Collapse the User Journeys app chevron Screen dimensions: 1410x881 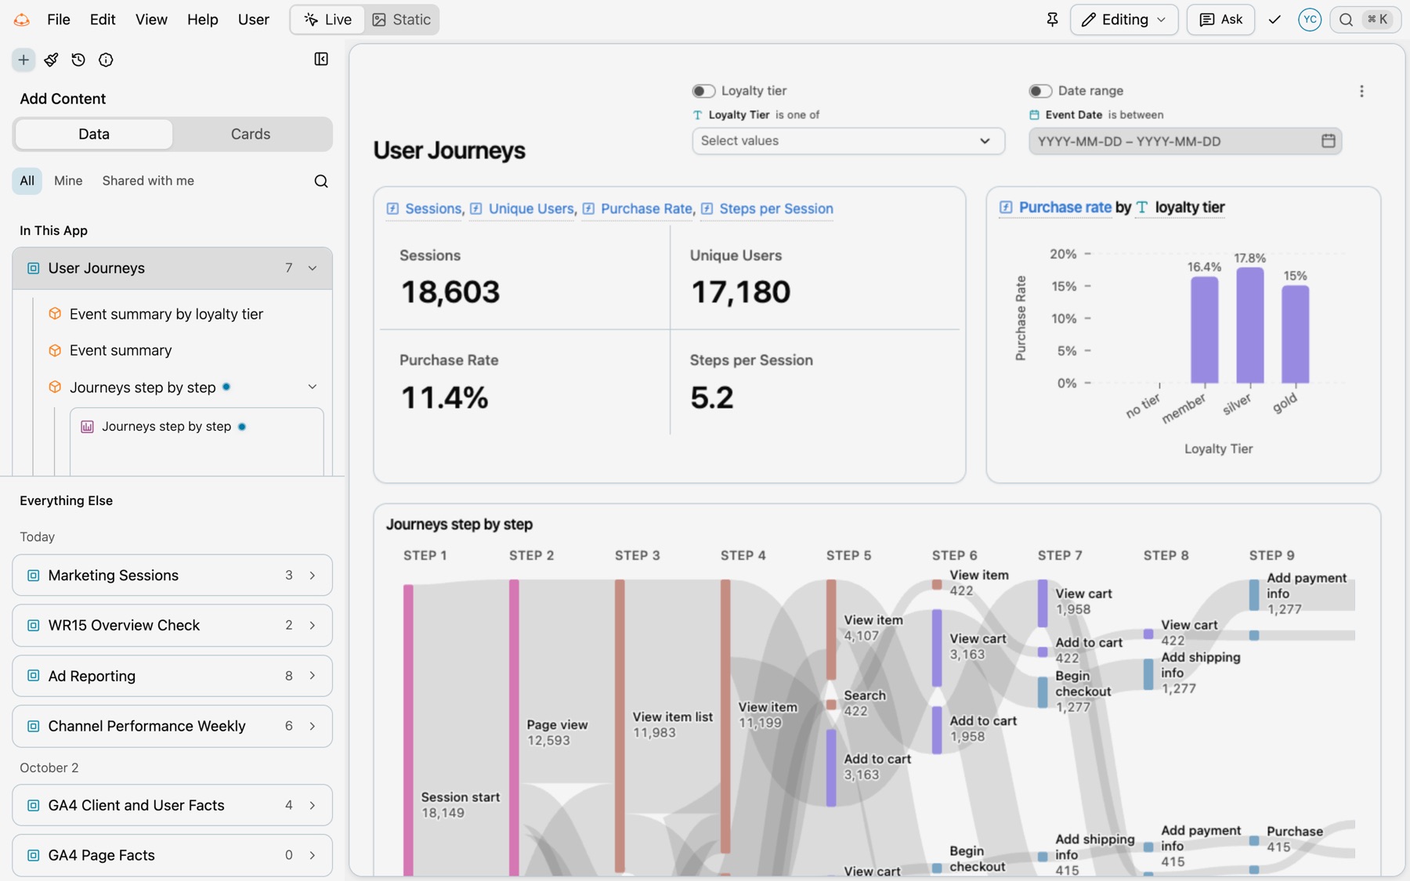[313, 269]
